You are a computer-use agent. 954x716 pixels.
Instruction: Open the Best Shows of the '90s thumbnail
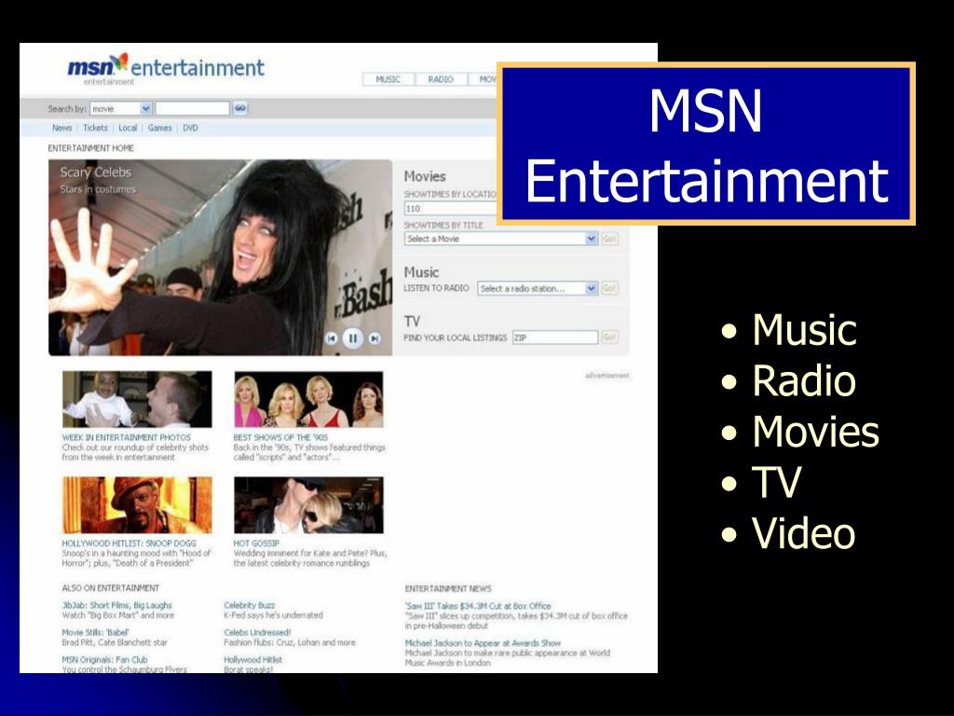(309, 399)
